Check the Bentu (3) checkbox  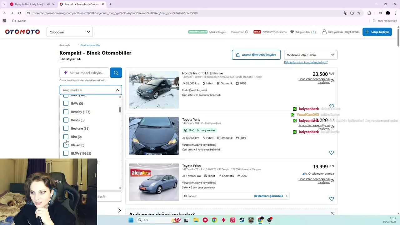click(x=66, y=120)
